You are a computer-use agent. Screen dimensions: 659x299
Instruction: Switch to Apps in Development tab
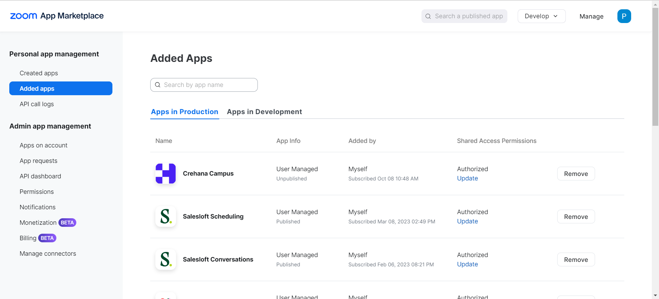coord(264,112)
